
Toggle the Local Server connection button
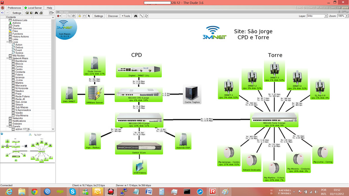pyautogui.click(x=33, y=8)
